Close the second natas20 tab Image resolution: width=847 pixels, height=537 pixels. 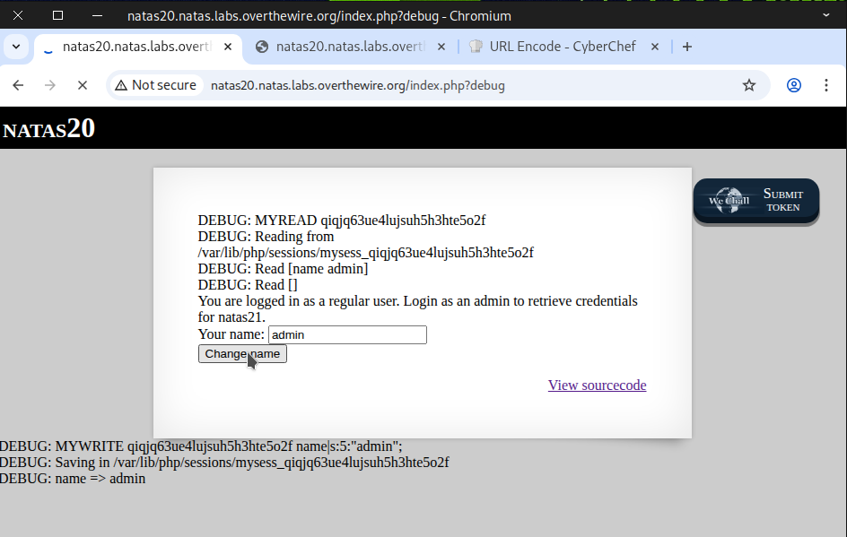click(x=441, y=47)
